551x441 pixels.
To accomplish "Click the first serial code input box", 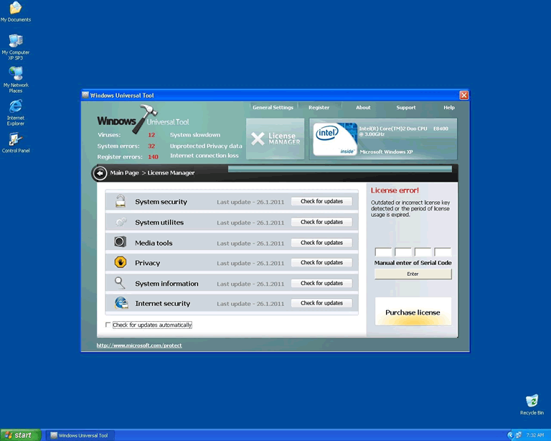I will [x=383, y=252].
